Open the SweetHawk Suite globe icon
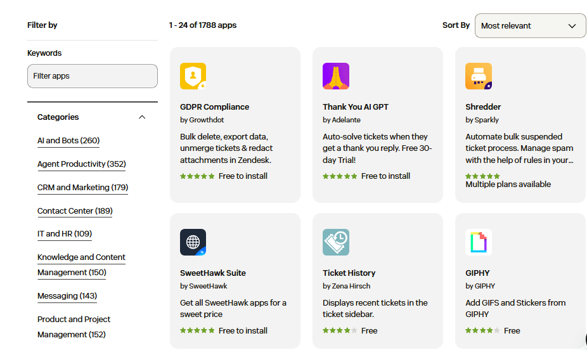Image resolution: width=587 pixels, height=350 pixels. [x=193, y=242]
